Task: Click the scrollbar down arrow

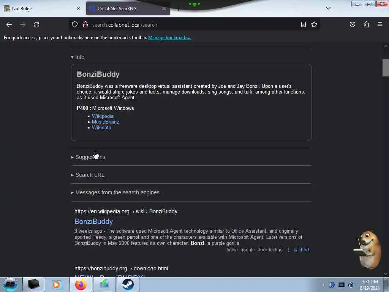Action: [386, 274]
